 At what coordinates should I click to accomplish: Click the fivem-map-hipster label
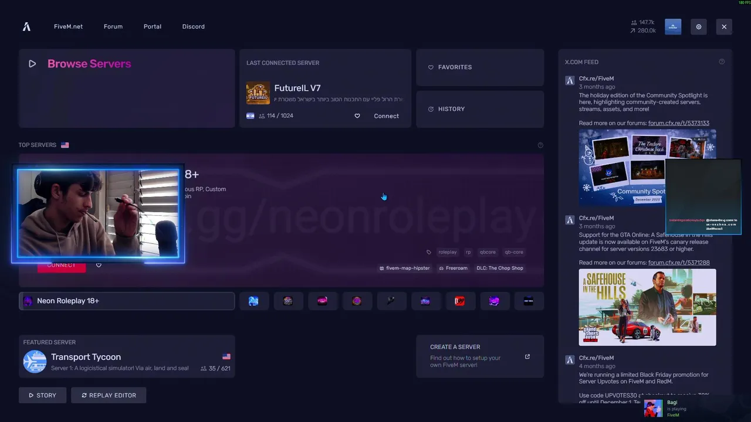coord(405,268)
